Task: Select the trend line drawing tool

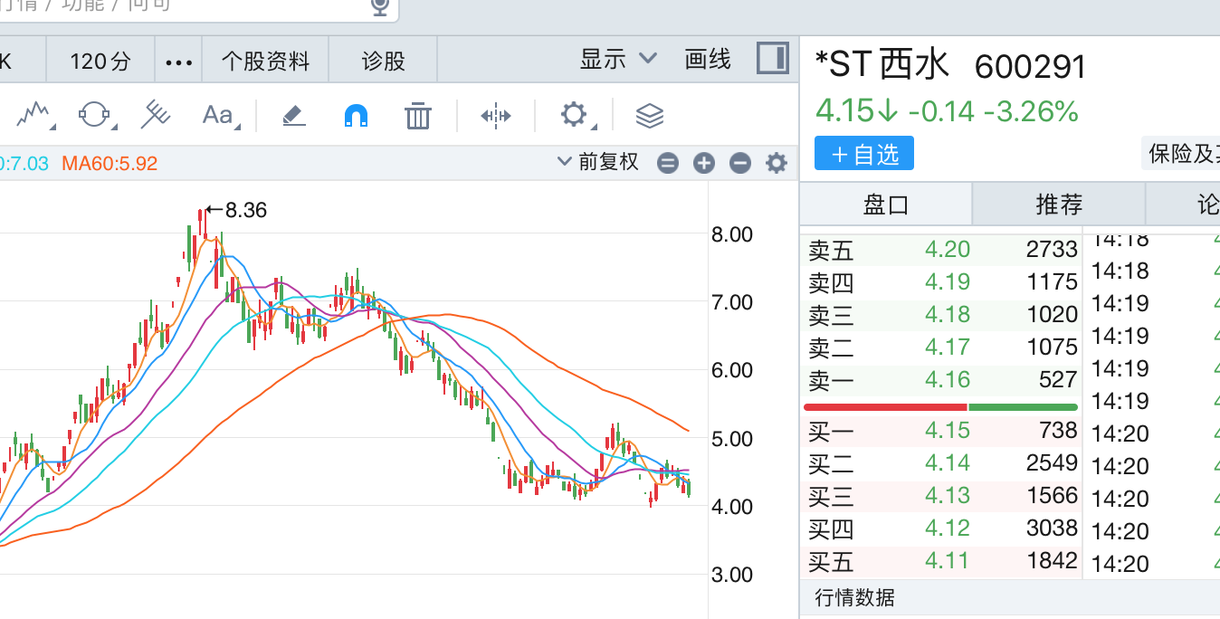Action: click(x=33, y=115)
